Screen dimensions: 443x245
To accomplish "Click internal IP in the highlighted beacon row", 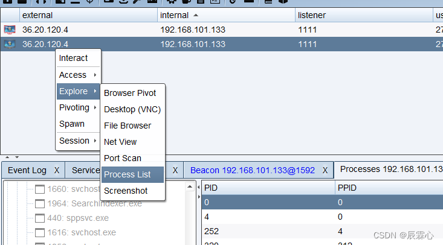I will [193, 44].
